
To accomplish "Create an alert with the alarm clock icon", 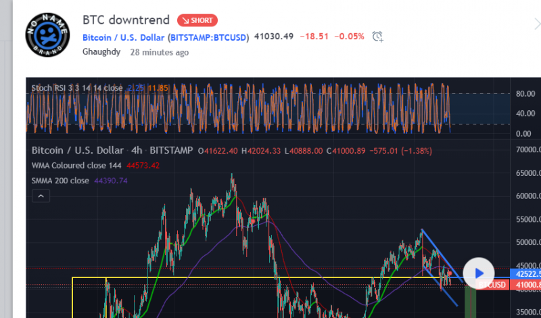I will tap(377, 37).
